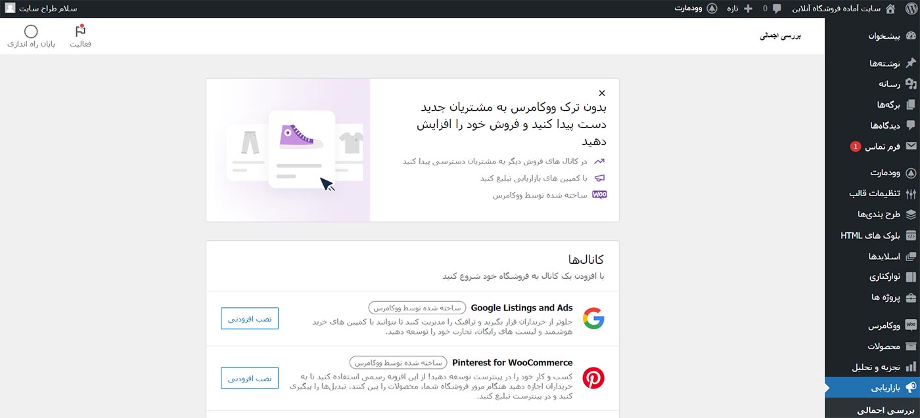Click the کانال‌ها section heading
920x418 pixels.
point(586,259)
